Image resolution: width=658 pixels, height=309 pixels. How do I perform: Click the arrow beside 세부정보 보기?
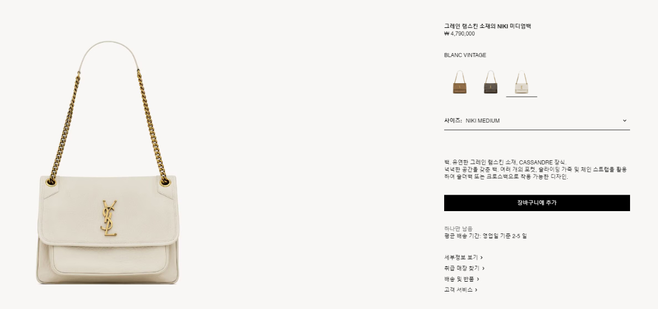click(x=481, y=258)
